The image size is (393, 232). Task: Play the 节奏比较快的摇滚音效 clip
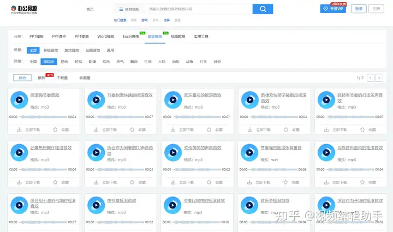(x=172, y=205)
